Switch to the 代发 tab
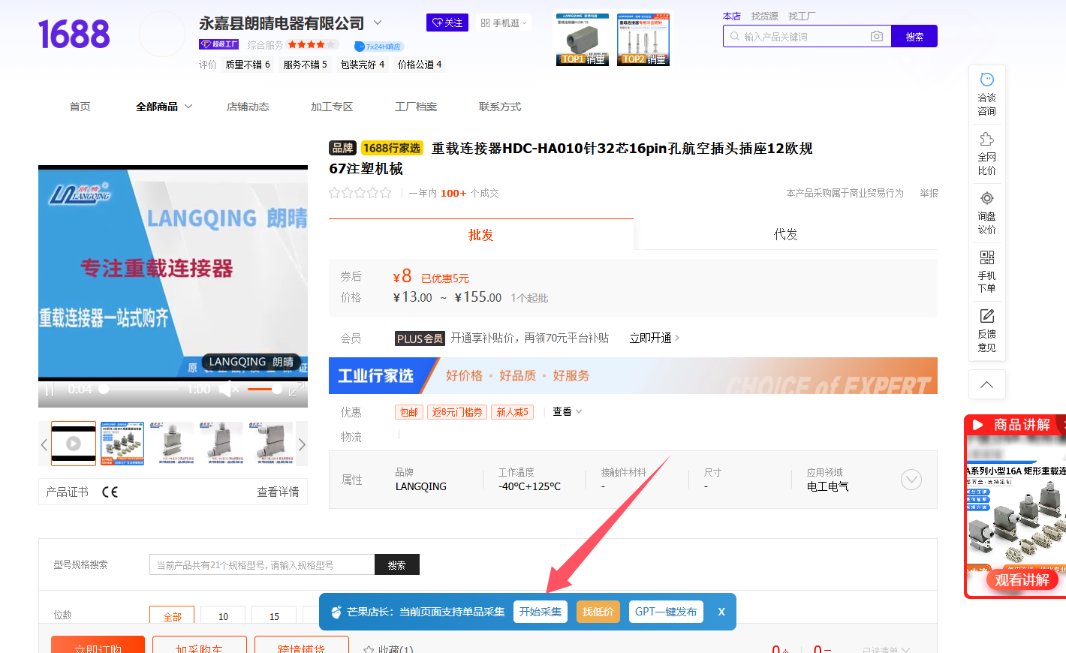 click(785, 234)
